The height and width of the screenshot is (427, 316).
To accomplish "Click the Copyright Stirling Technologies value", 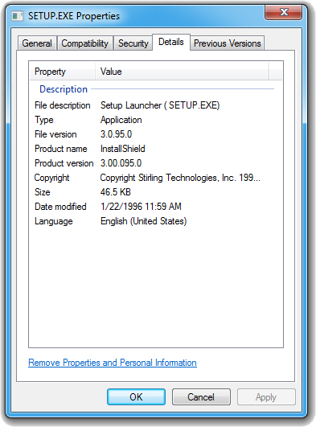I will (180, 178).
